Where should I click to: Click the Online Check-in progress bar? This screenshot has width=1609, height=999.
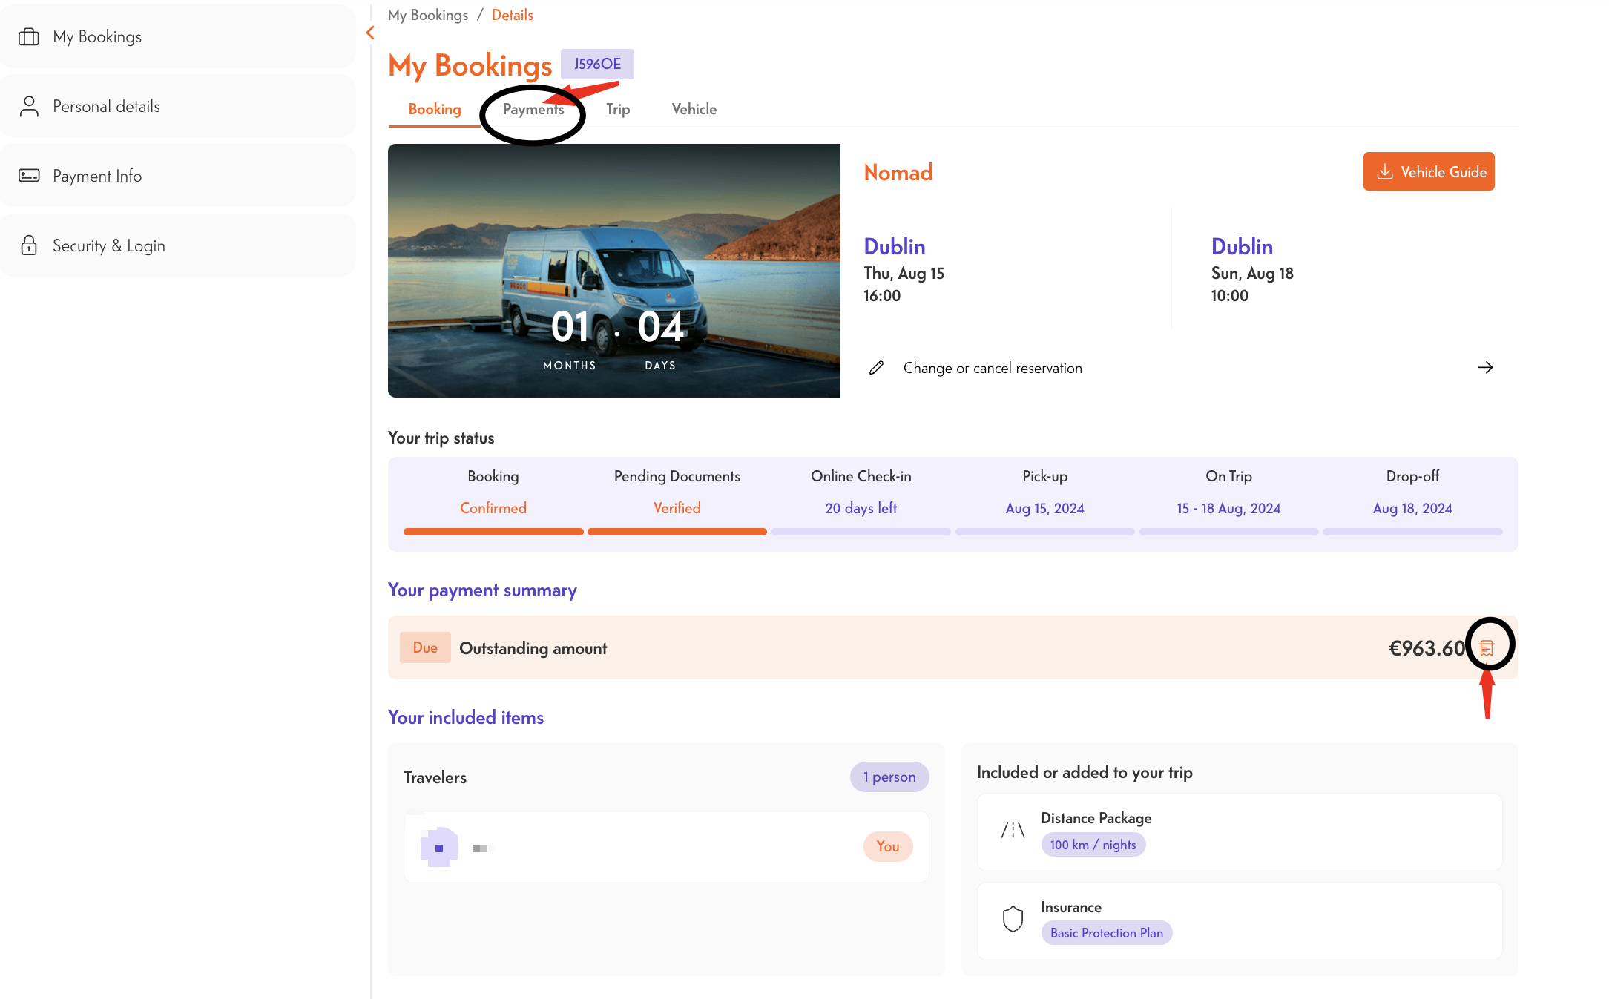tap(861, 532)
